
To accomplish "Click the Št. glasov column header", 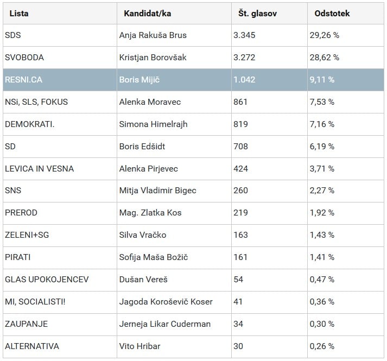I will [x=257, y=14].
